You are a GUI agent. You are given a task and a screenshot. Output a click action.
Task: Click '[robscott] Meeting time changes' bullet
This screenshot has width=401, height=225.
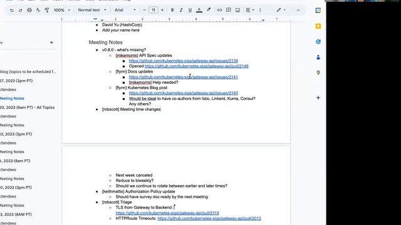pos(132,109)
